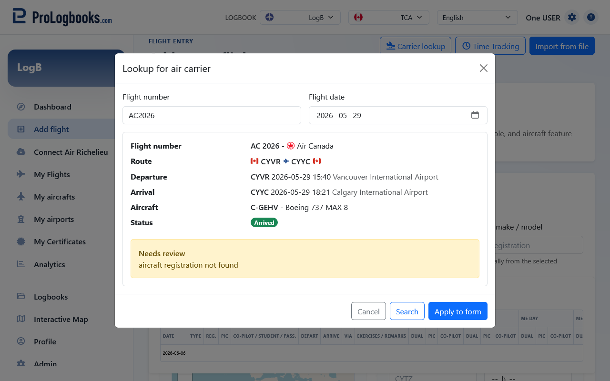Screen dimensions: 610x381
Task: Click the My aircrafts plane icon
Action: [x=21, y=197]
